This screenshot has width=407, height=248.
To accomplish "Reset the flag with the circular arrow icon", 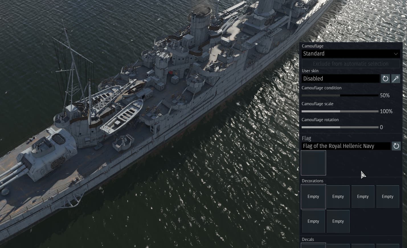I will [396, 146].
